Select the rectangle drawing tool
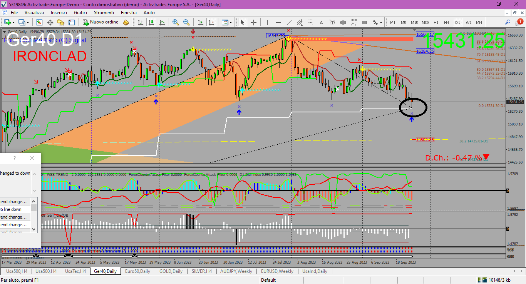 coord(365,22)
